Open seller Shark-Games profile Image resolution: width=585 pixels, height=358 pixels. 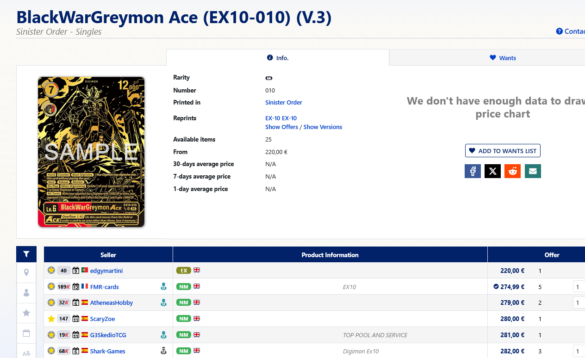coord(108,351)
